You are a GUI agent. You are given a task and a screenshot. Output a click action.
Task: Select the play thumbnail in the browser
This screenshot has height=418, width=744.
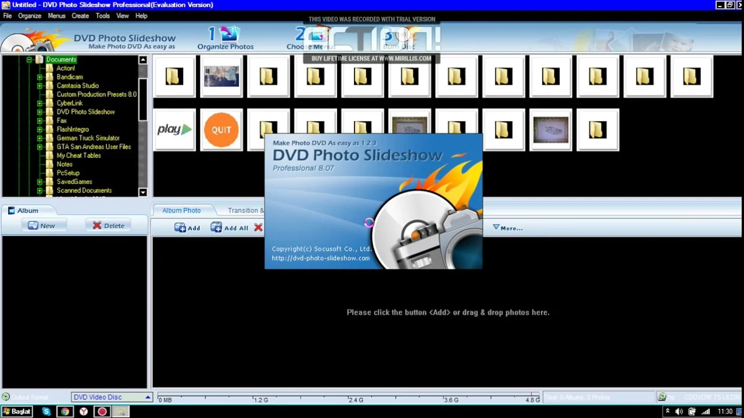174,129
